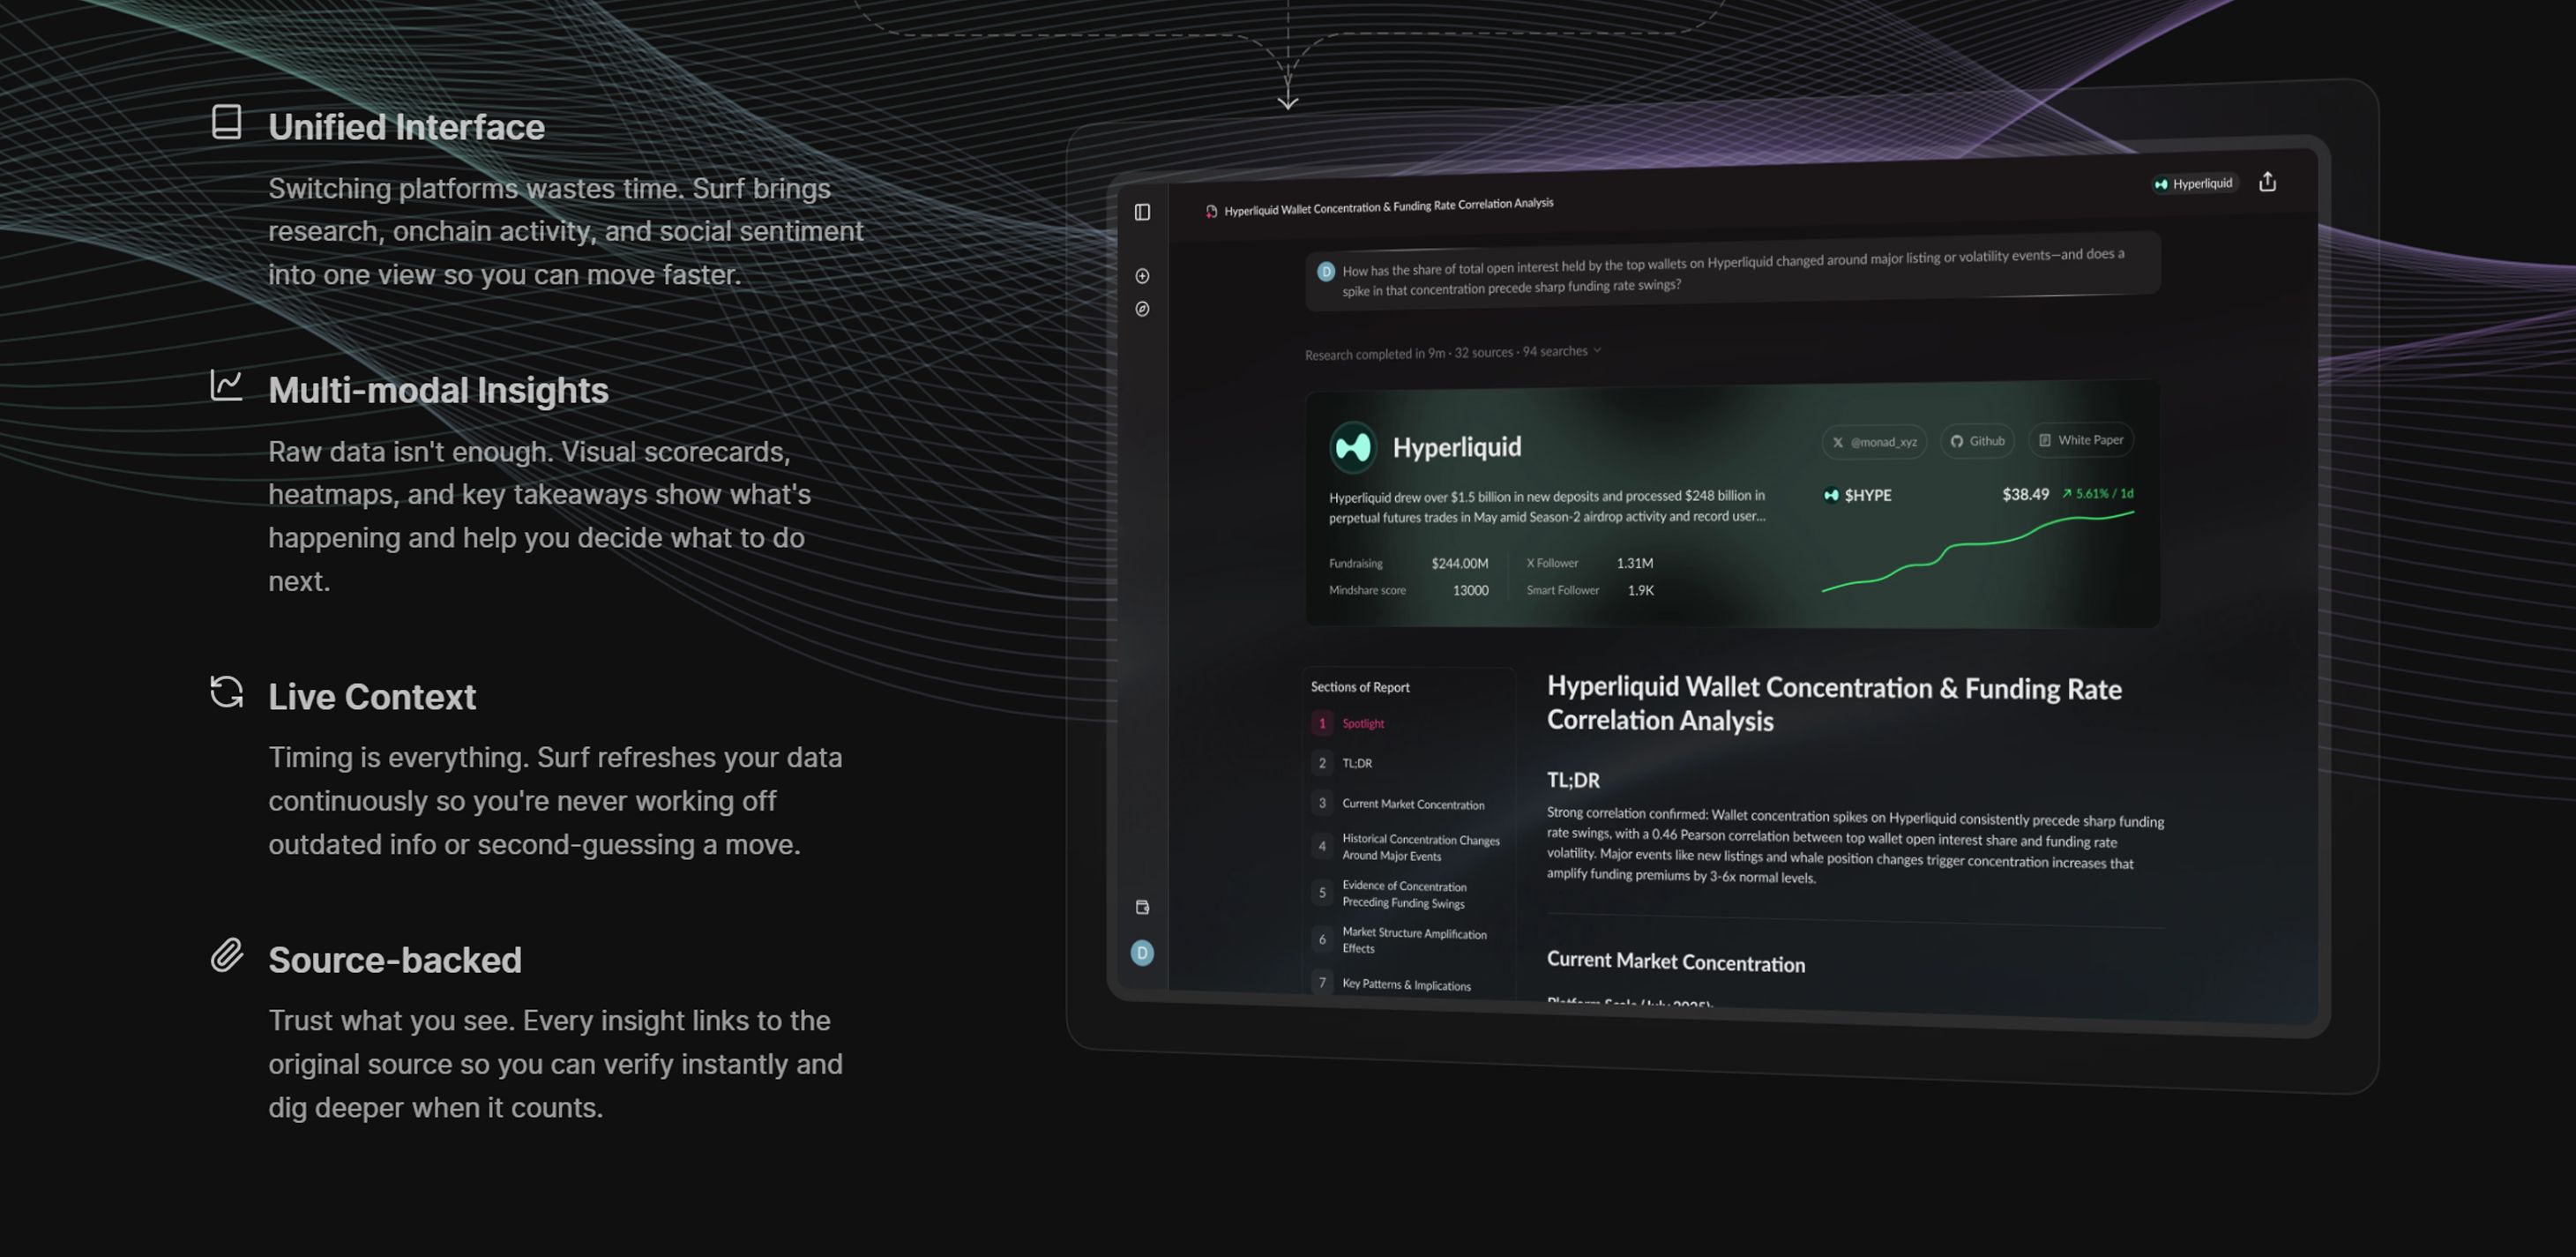Select the Spotlight report section
This screenshot has width=2576, height=1257.
(x=1362, y=723)
